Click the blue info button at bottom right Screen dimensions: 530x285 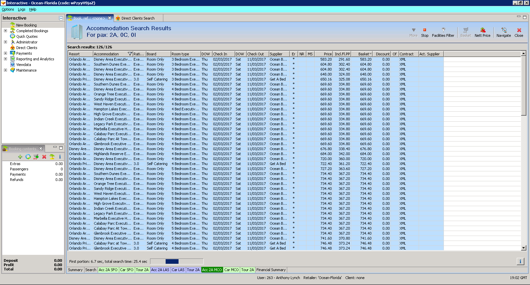[x=520, y=261]
